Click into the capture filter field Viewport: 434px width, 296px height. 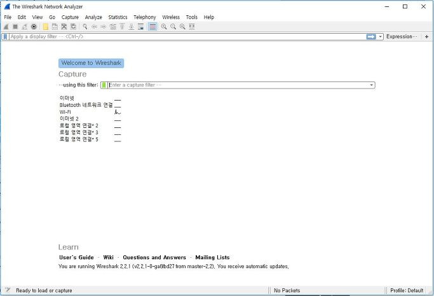[238, 85]
